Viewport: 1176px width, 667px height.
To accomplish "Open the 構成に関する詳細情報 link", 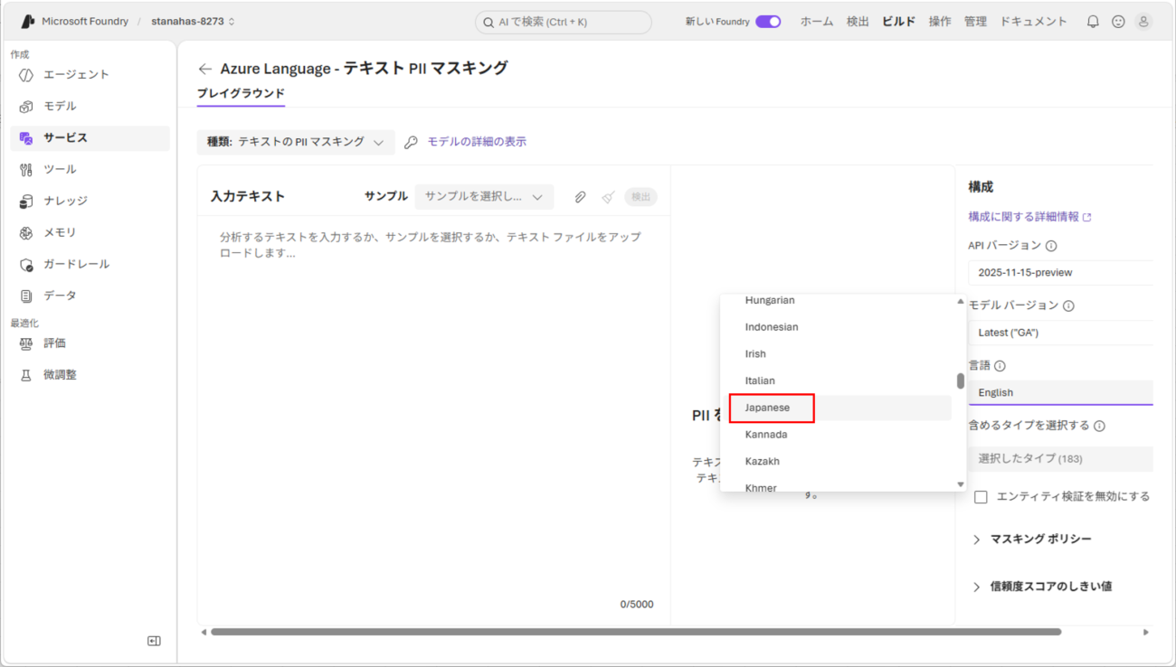I will pos(1029,217).
